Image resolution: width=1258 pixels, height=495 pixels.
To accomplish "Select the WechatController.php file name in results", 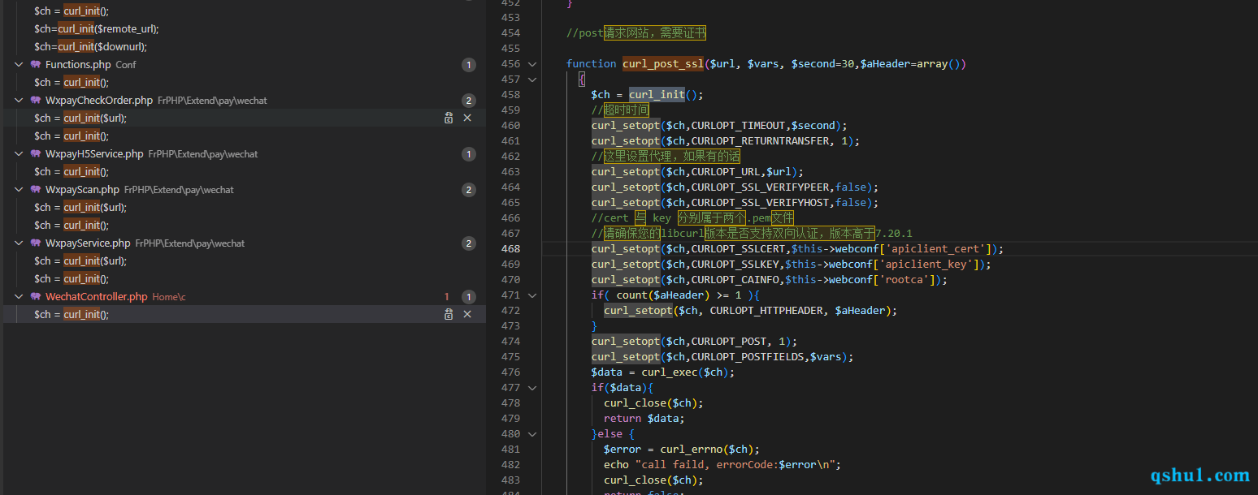I will click(97, 296).
